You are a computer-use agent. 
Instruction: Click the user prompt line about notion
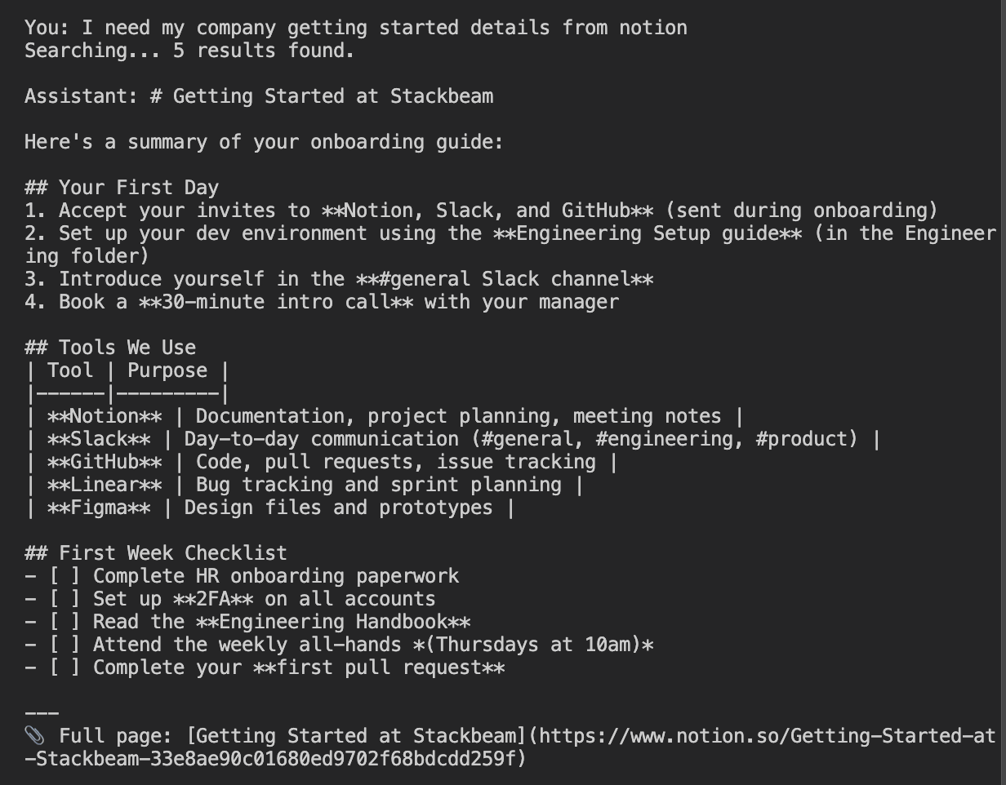(355, 28)
